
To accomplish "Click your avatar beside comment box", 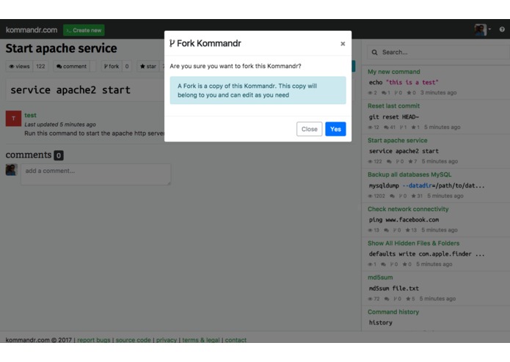I will click(x=12, y=170).
